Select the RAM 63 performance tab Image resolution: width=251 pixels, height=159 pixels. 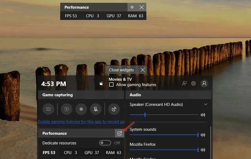(113, 152)
